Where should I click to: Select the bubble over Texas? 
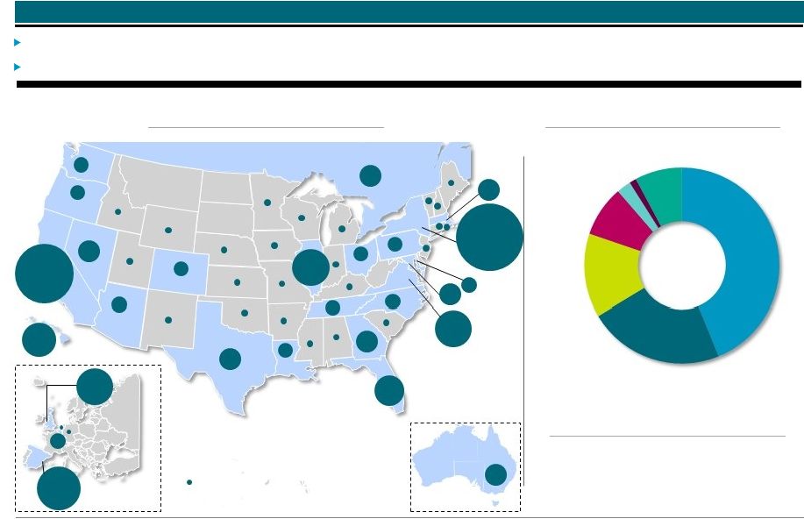pyautogui.click(x=231, y=359)
